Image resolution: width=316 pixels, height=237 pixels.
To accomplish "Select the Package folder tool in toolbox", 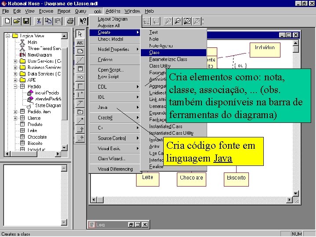I will 80,112.
